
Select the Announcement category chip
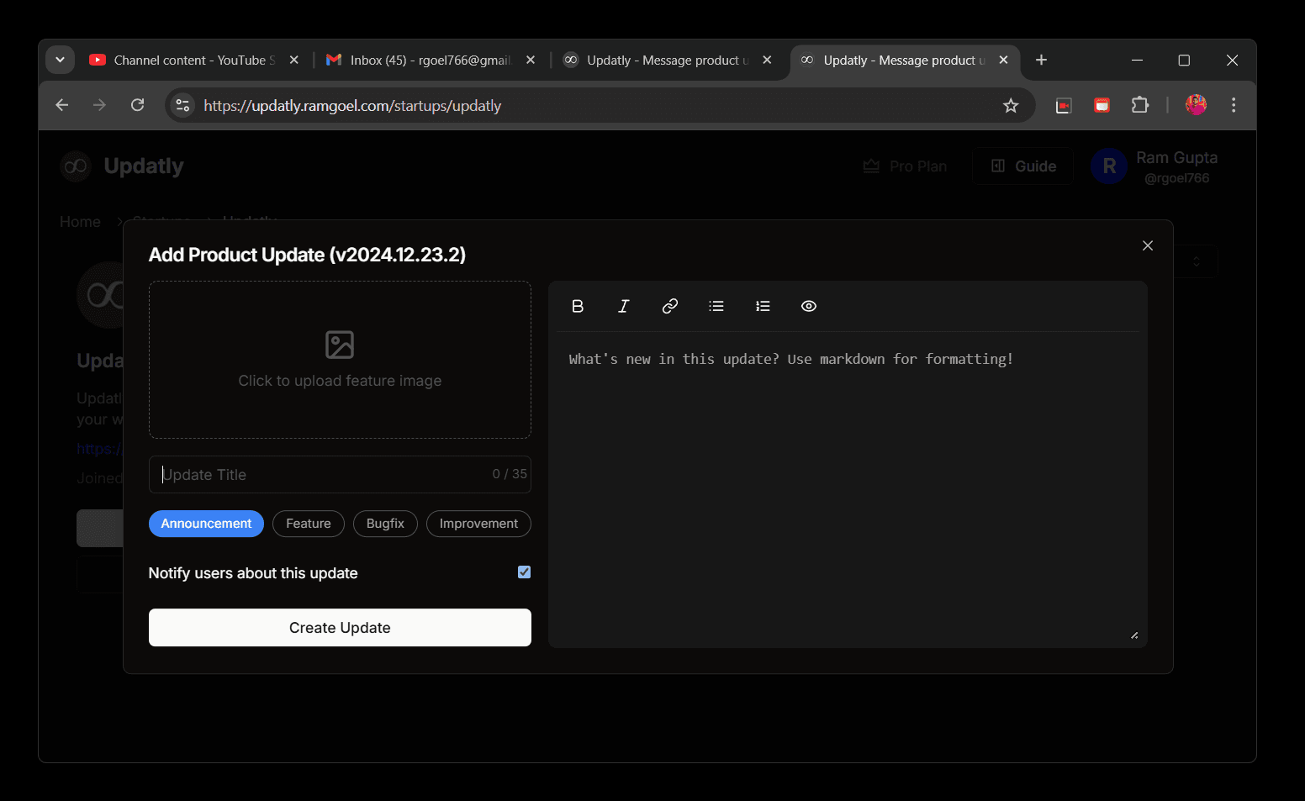(x=206, y=524)
